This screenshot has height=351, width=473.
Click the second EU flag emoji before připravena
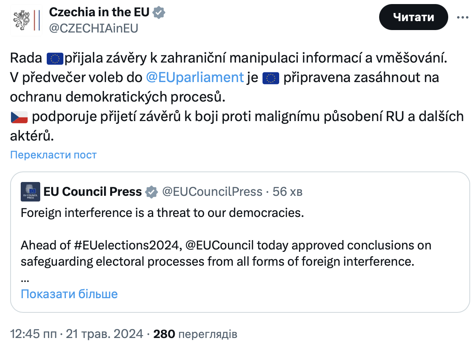pyautogui.click(x=271, y=78)
